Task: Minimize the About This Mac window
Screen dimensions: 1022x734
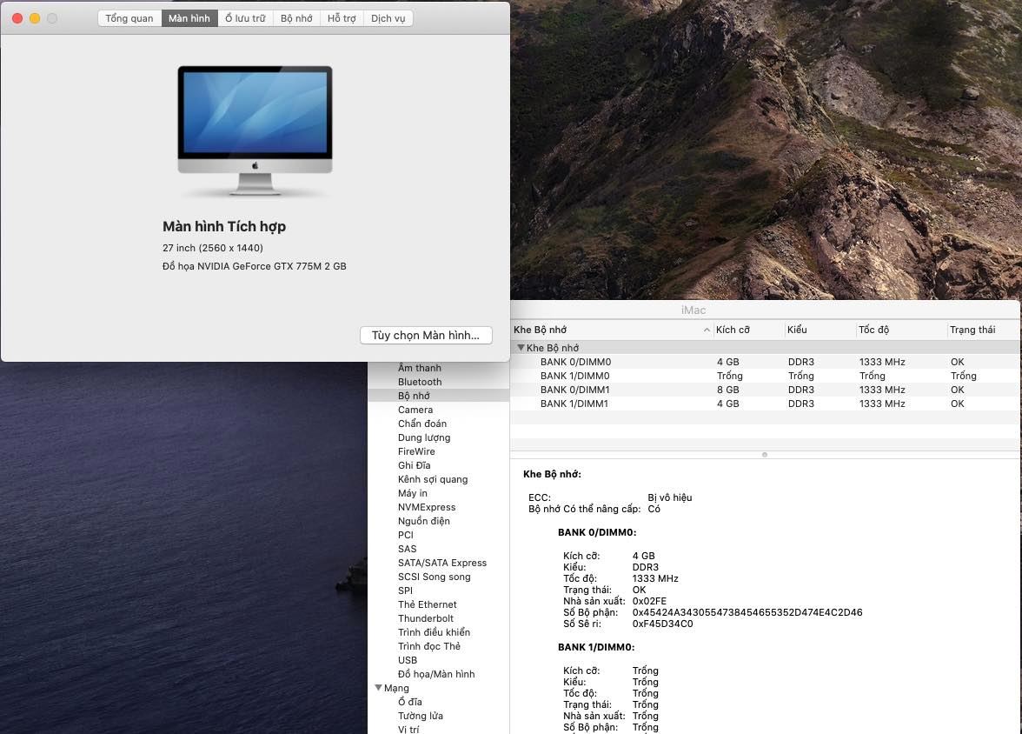Action: tap(35, 18)
